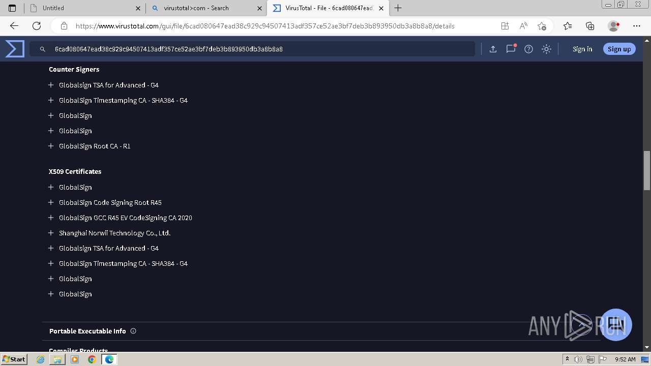Open the Collections icon

(590, 26)
